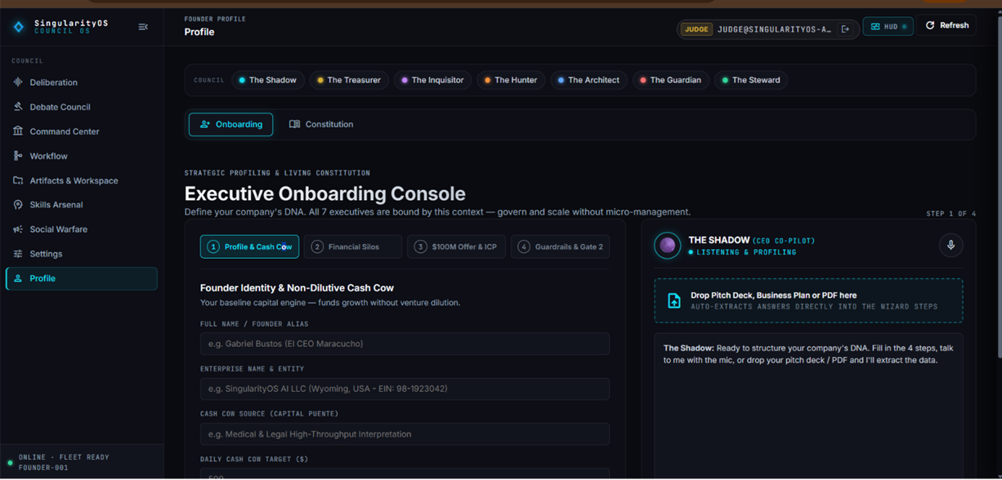The width and height of the screenshot is (1002, 480).
Task: Click the microphone icon beside The Shadow
Action: [x=951, y=245]
